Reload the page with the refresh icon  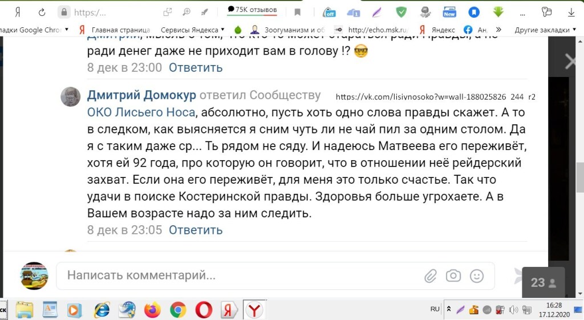(x=42, y=12)
